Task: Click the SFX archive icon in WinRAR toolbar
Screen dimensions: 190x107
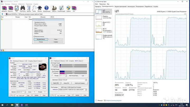Action: click(74, 8)
